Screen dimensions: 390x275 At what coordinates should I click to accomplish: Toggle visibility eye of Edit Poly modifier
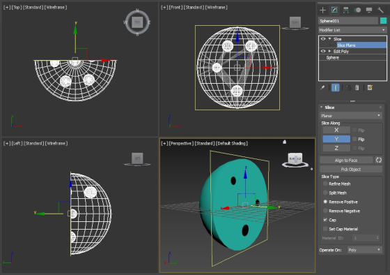323,51
